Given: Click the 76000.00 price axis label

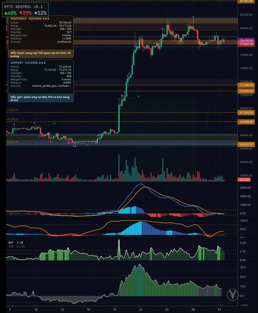Looking at the screenshot, I should pos(246,55).
